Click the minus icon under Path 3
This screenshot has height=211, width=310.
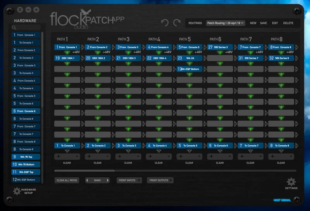coord(138,157)
